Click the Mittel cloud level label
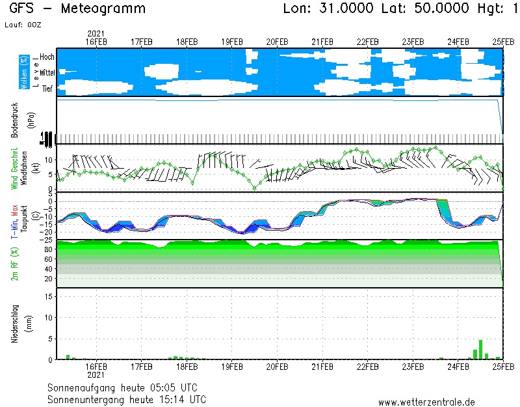Viewport: 520px width, 407px height. click(x=46, y=73)
